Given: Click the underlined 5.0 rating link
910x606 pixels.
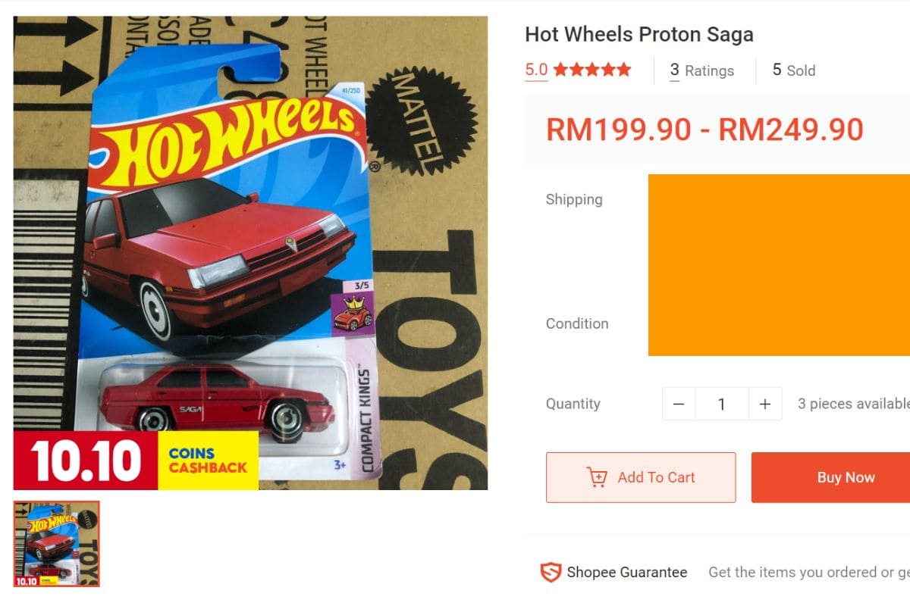Looking at the screenshot, I should coord(535,69).
